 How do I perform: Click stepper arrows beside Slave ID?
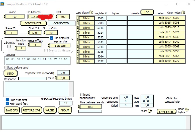click(5, 33)
